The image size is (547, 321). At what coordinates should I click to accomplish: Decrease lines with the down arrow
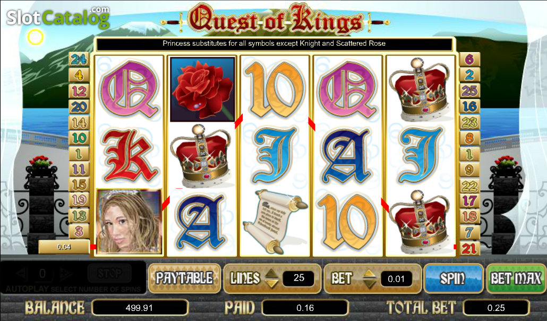pyautogui.click(x=271, y=284)
